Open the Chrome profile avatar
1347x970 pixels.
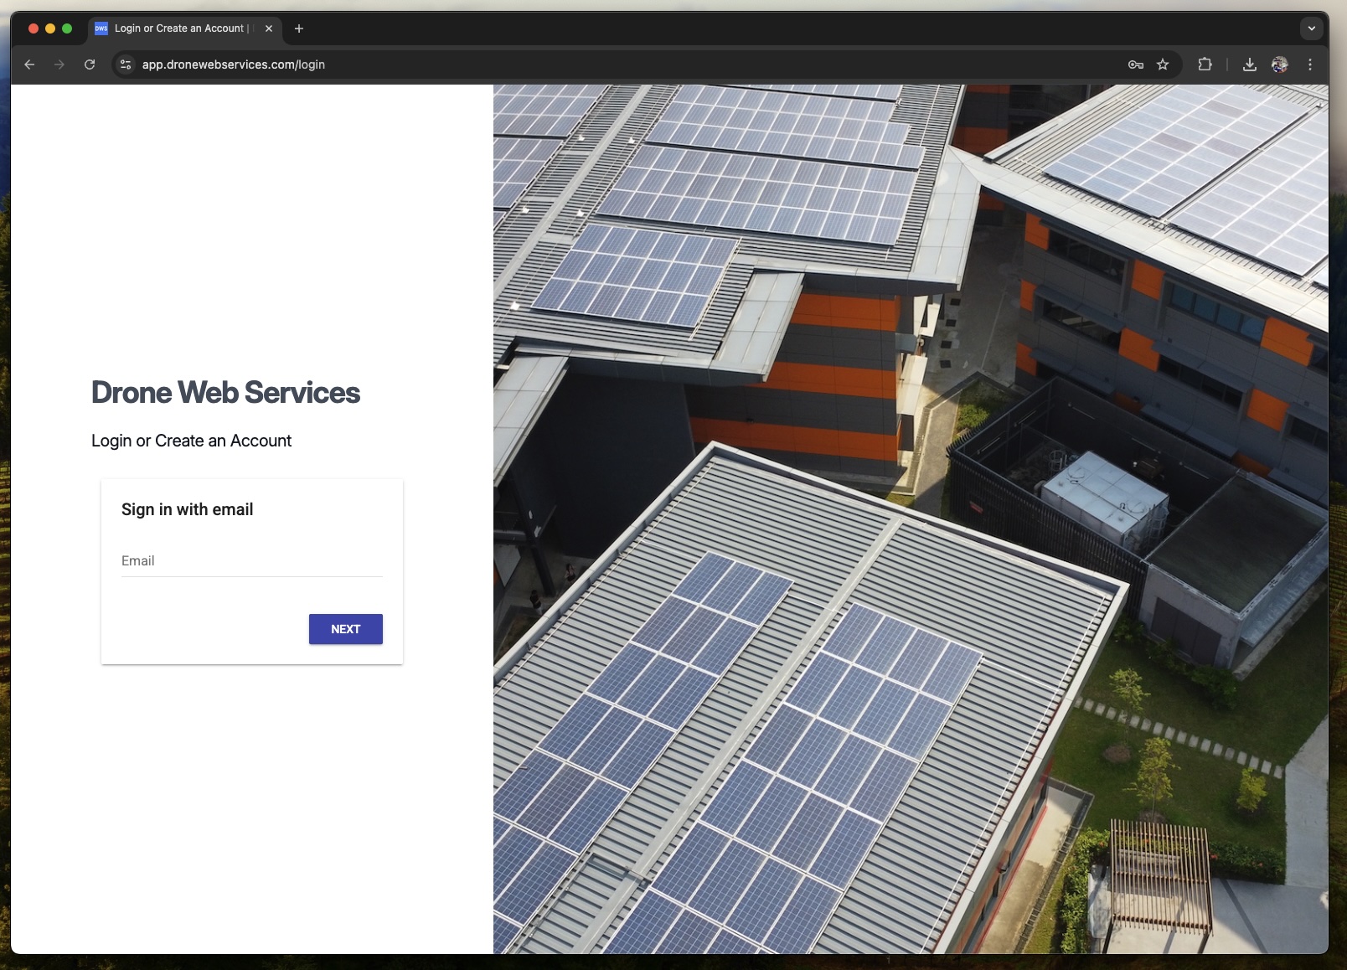click(x=1279, y=64)
